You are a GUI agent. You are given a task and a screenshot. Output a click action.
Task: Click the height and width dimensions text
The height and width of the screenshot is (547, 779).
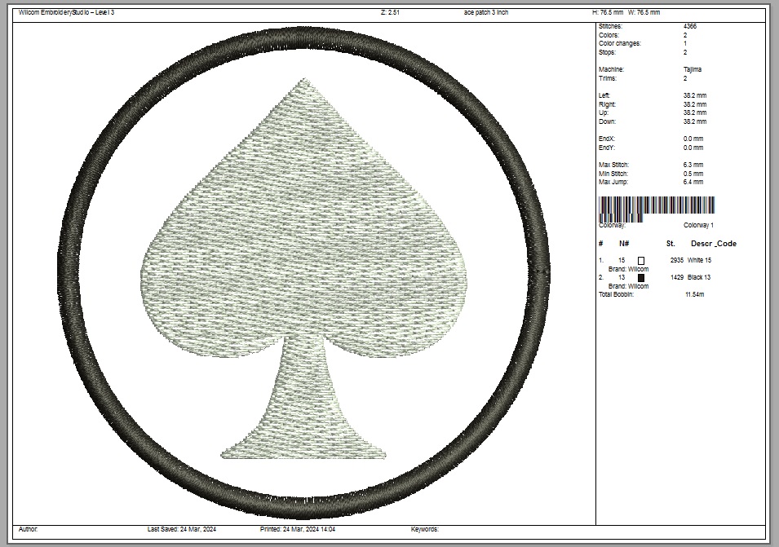tap(626, 12)
